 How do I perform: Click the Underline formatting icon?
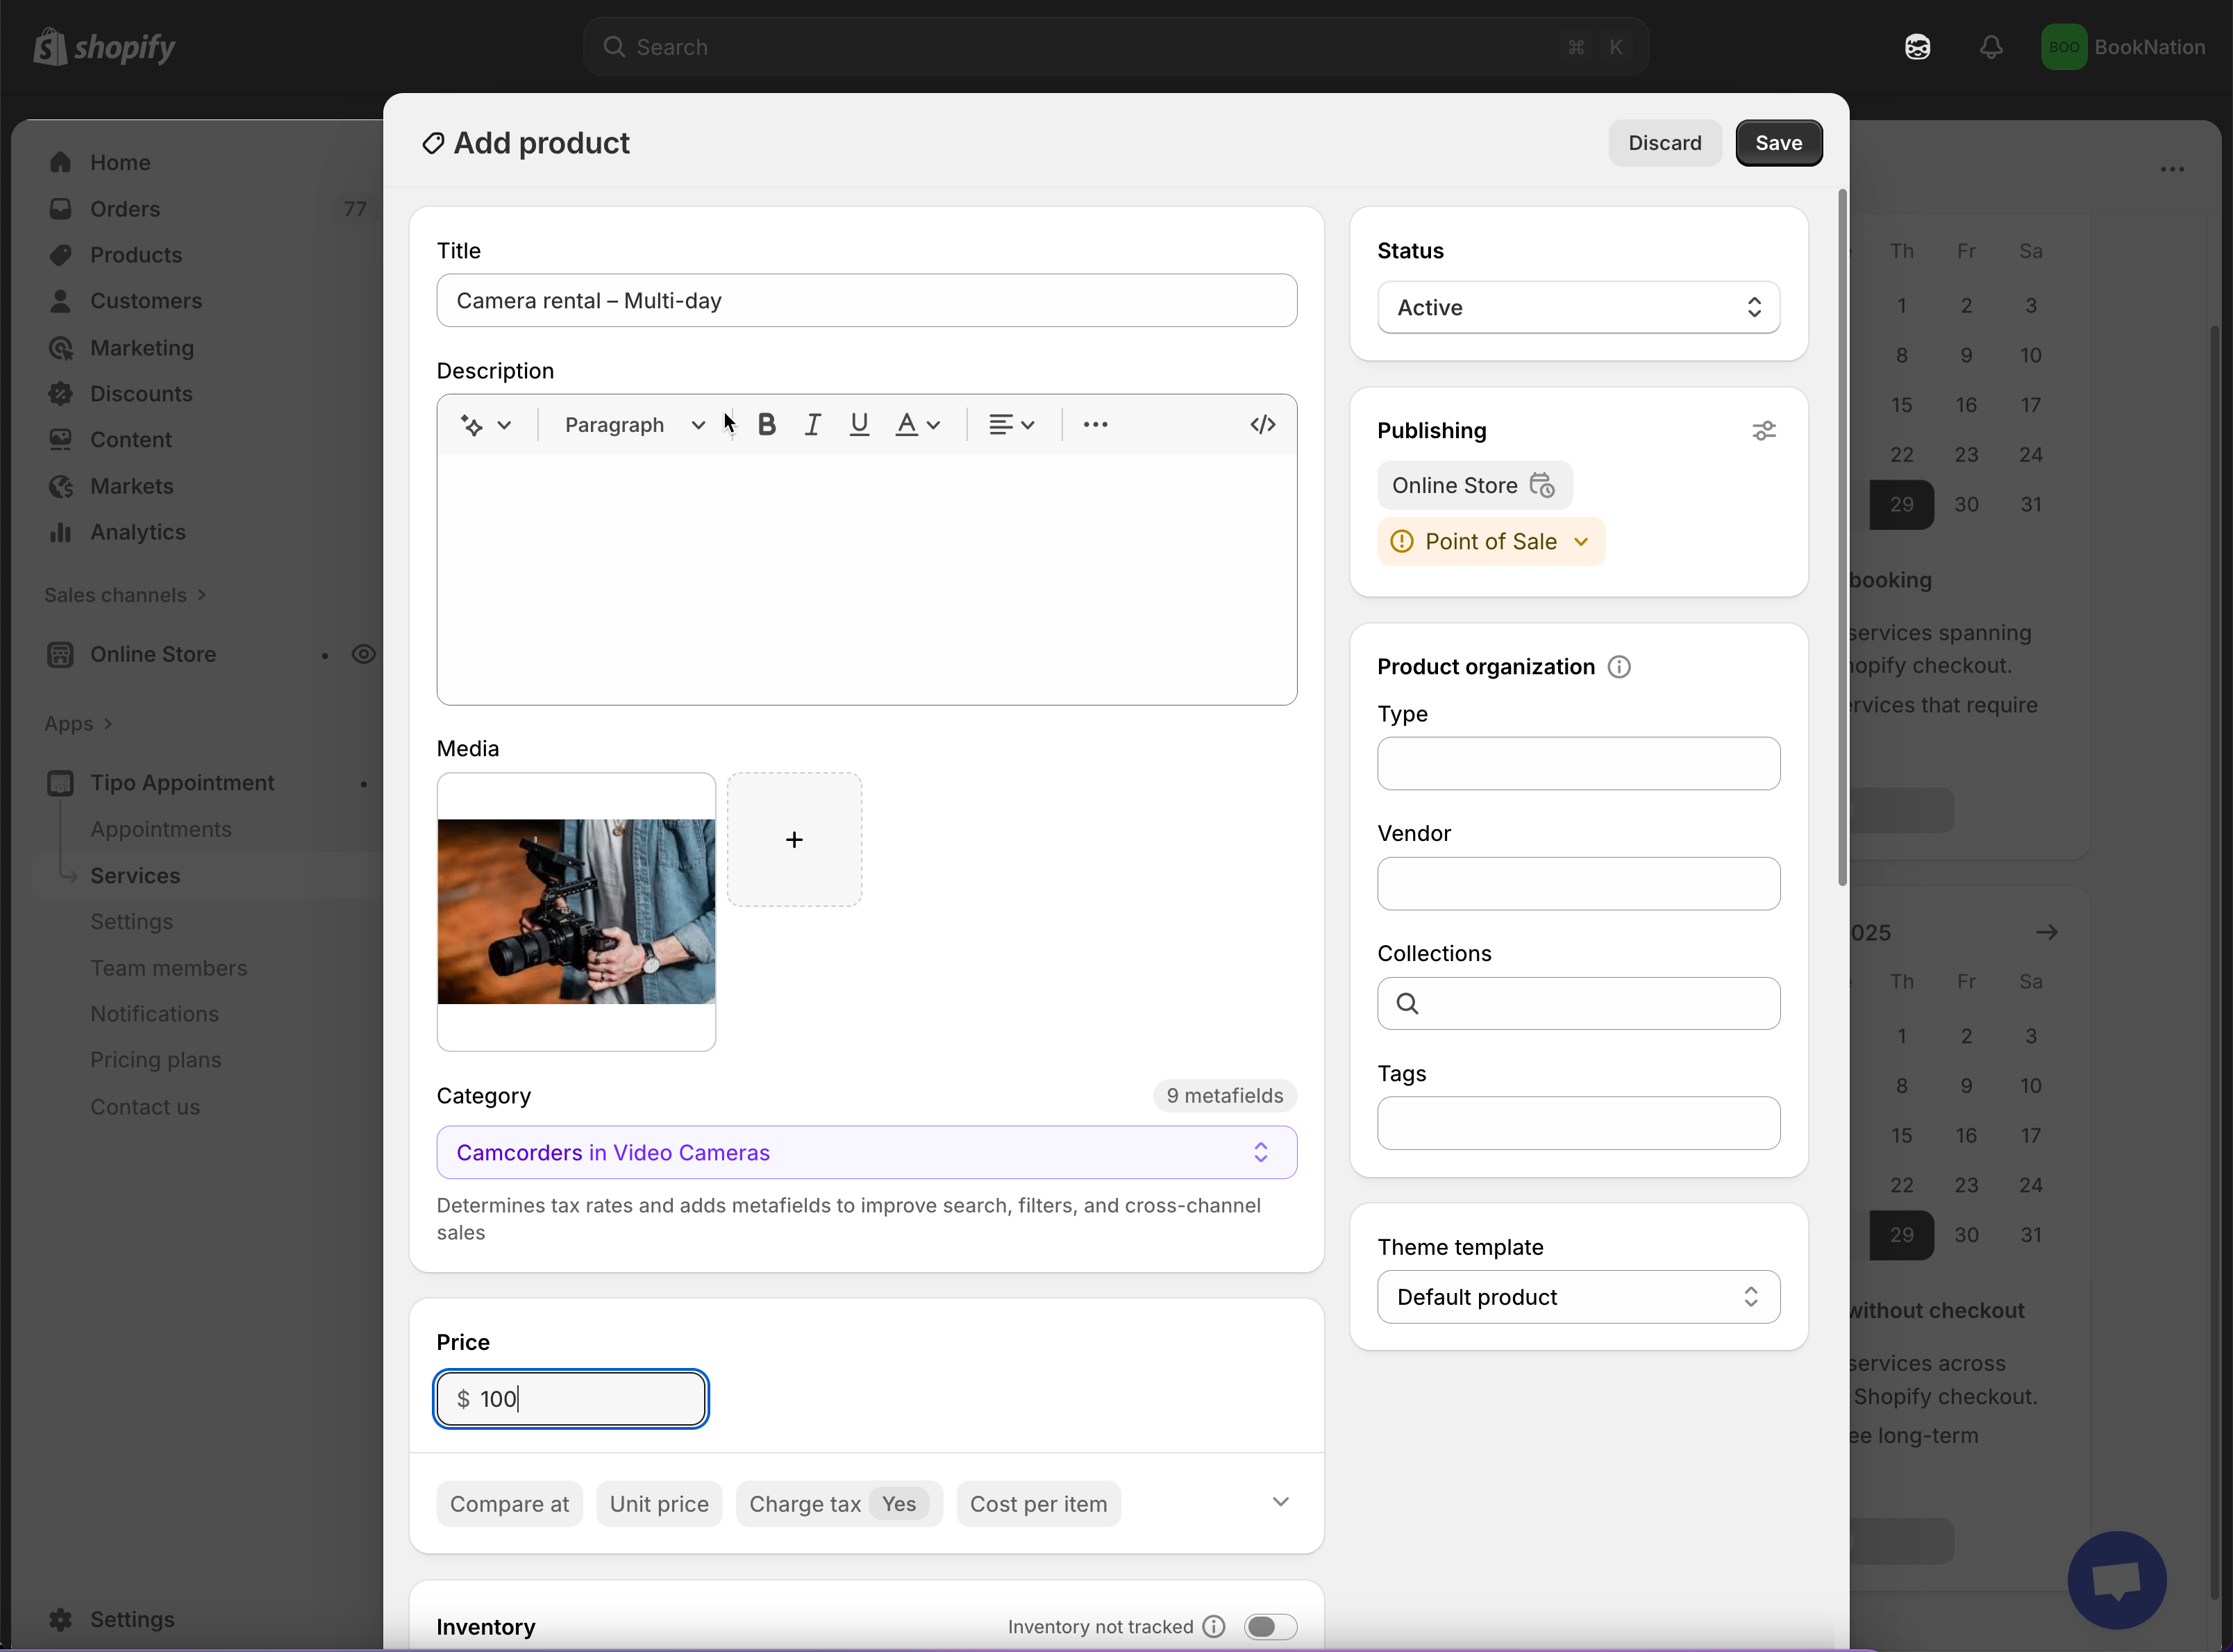(x=859, y=425)
